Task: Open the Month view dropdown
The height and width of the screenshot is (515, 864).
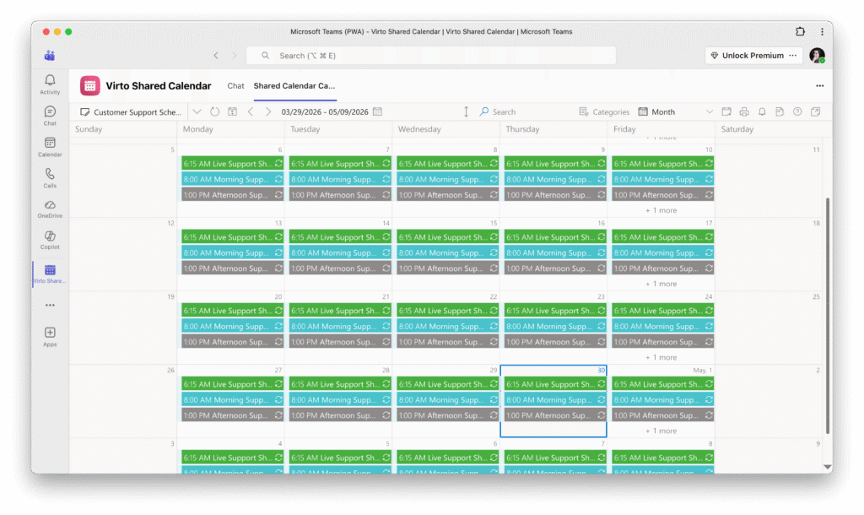Action: (676, 111)
